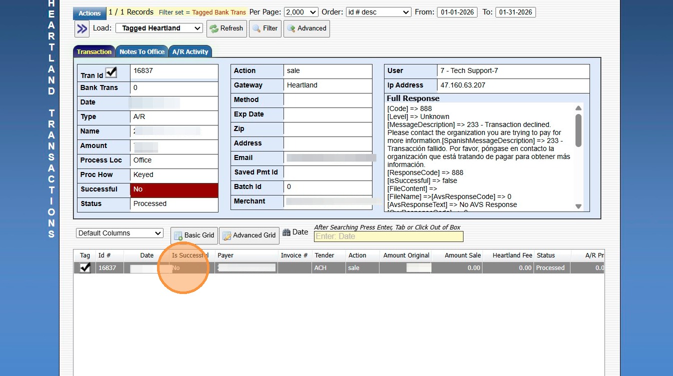
Task: Switch to Basic Grid view
Action: click(x=194, y=235)
